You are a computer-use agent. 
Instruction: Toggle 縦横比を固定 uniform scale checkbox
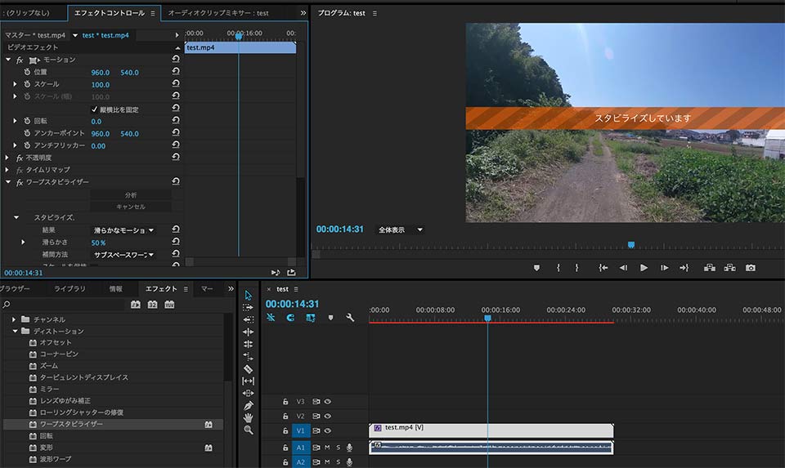[94, 109]
